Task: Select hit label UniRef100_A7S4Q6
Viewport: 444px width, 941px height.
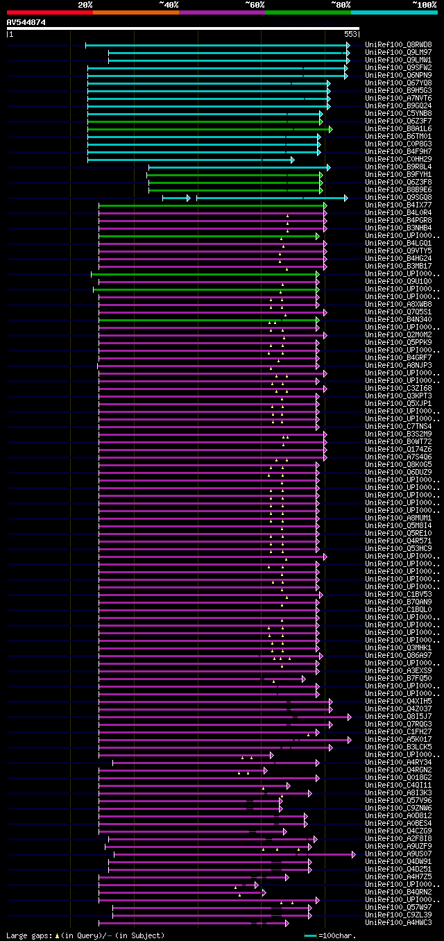Action: (x=398, y=457)
